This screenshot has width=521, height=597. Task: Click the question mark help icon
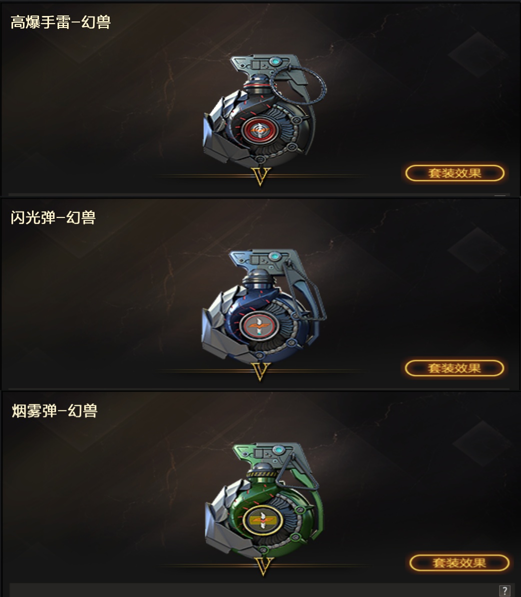[504, 590]
